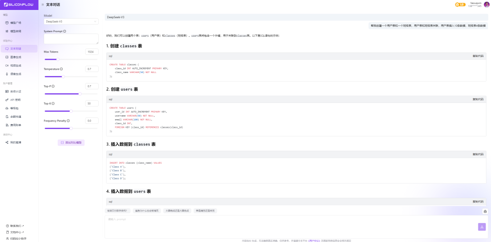
Task: Adjust the Frequency Penalty slider handle
Action: click(x=71, y=128)
